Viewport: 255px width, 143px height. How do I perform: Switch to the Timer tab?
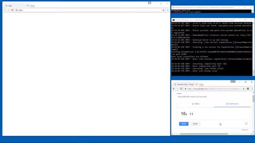tap(195, 104)
